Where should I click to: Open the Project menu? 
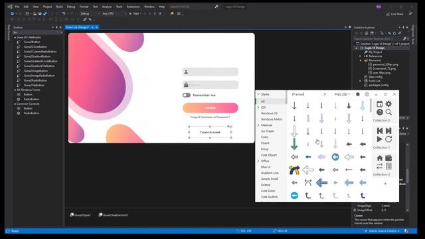coord(47,7)
